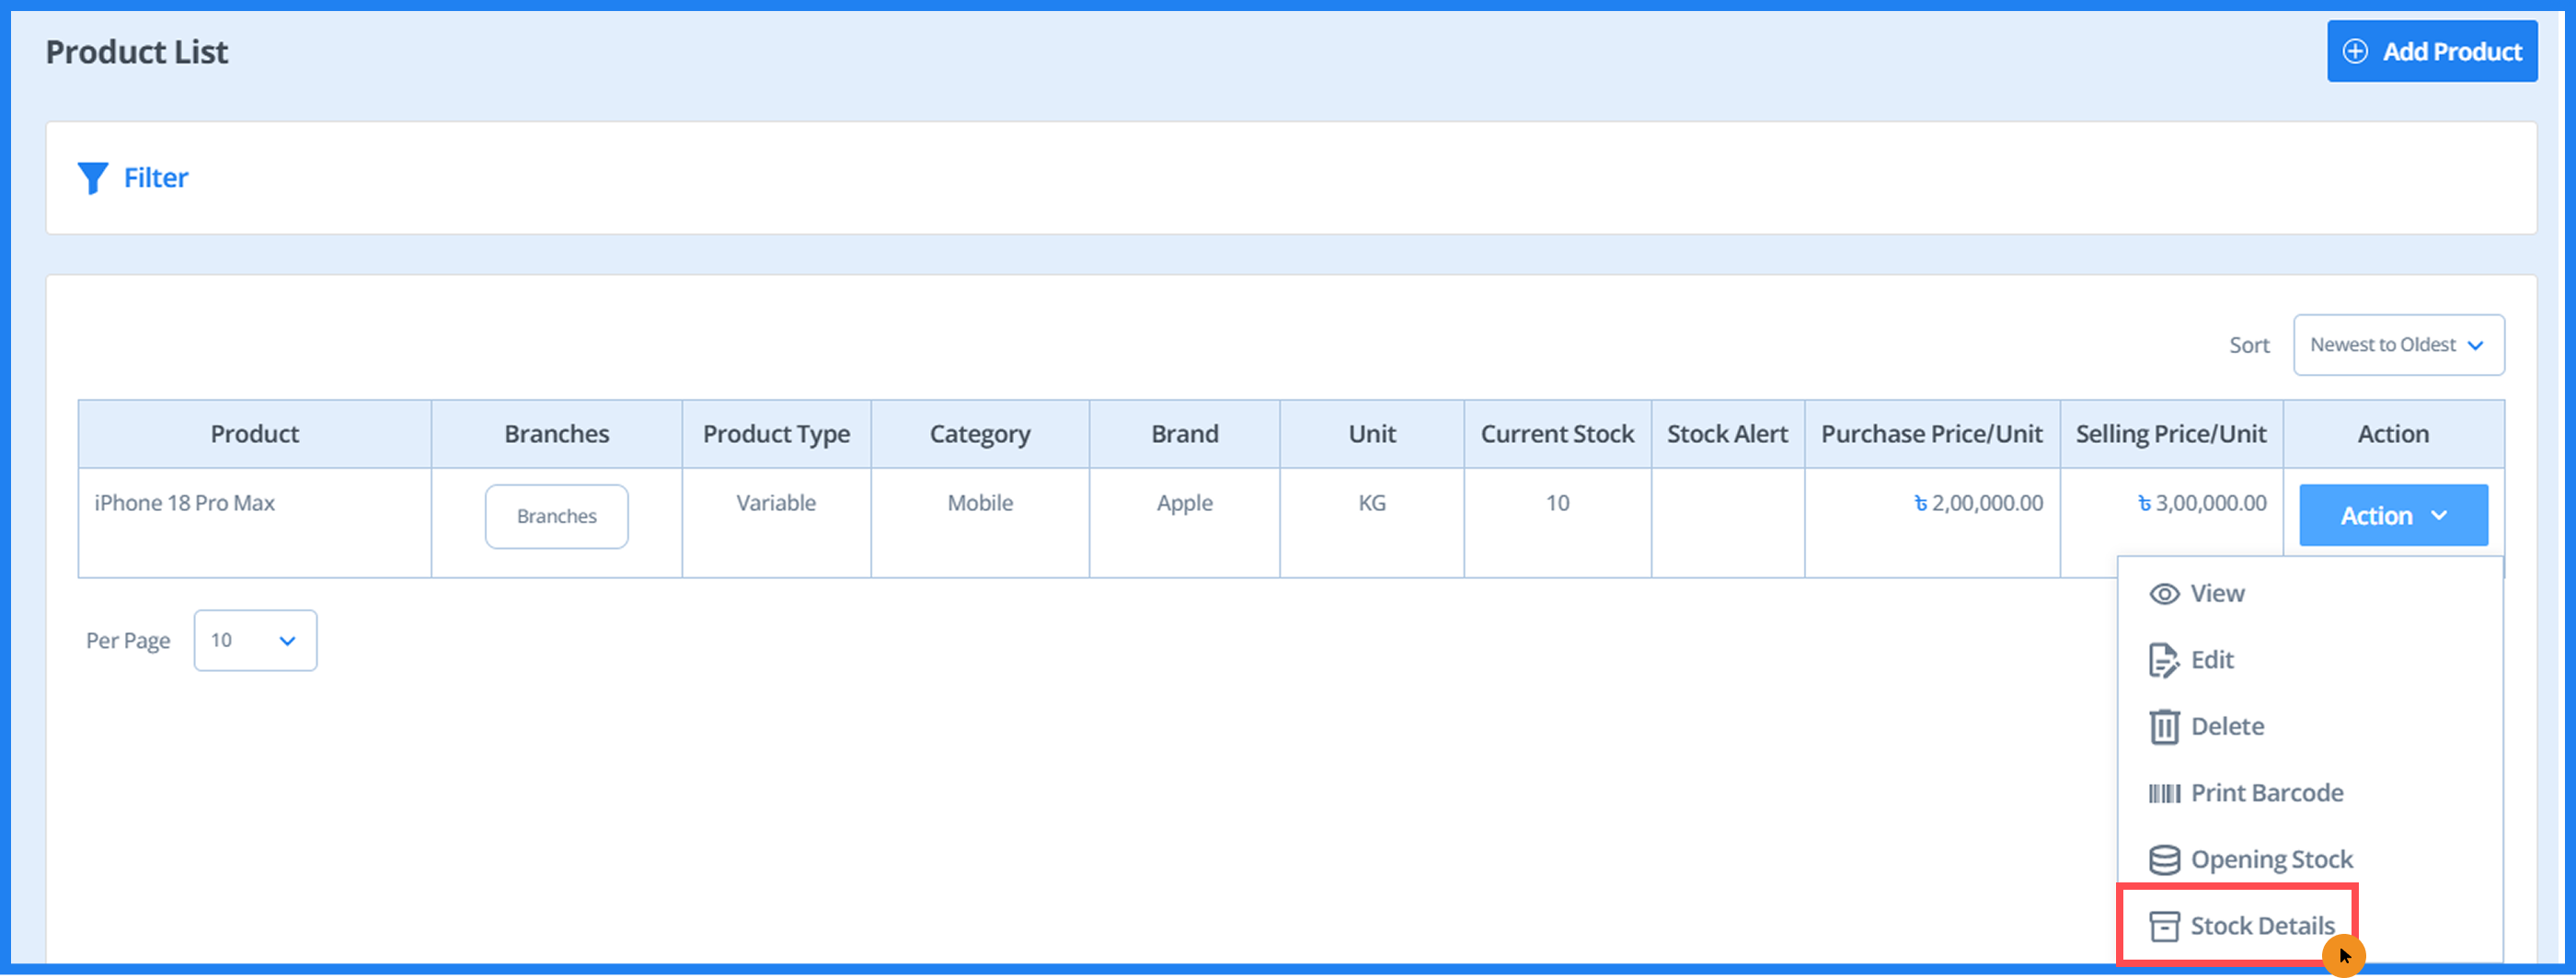This screenshot has height=978, width=2576.
Task: Click the Filter link text
Action: coord(156,177)
